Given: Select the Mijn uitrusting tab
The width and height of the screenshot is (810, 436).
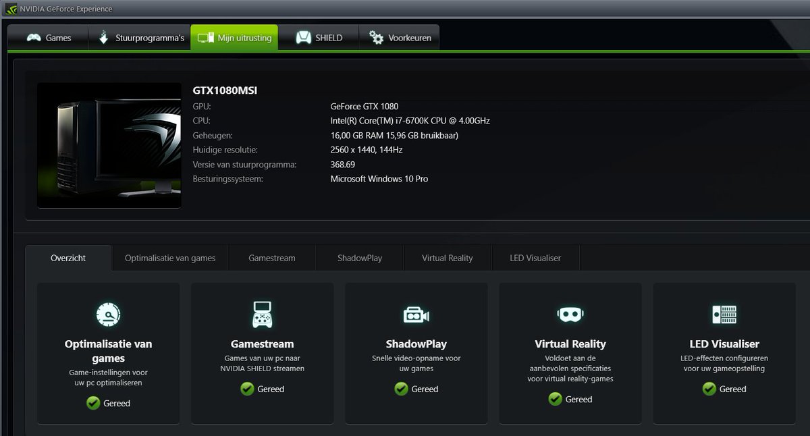Looking at the screenshot, I should [x=234, y=38].
